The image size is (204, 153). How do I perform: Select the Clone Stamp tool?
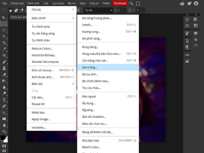[x=4, y=68]
